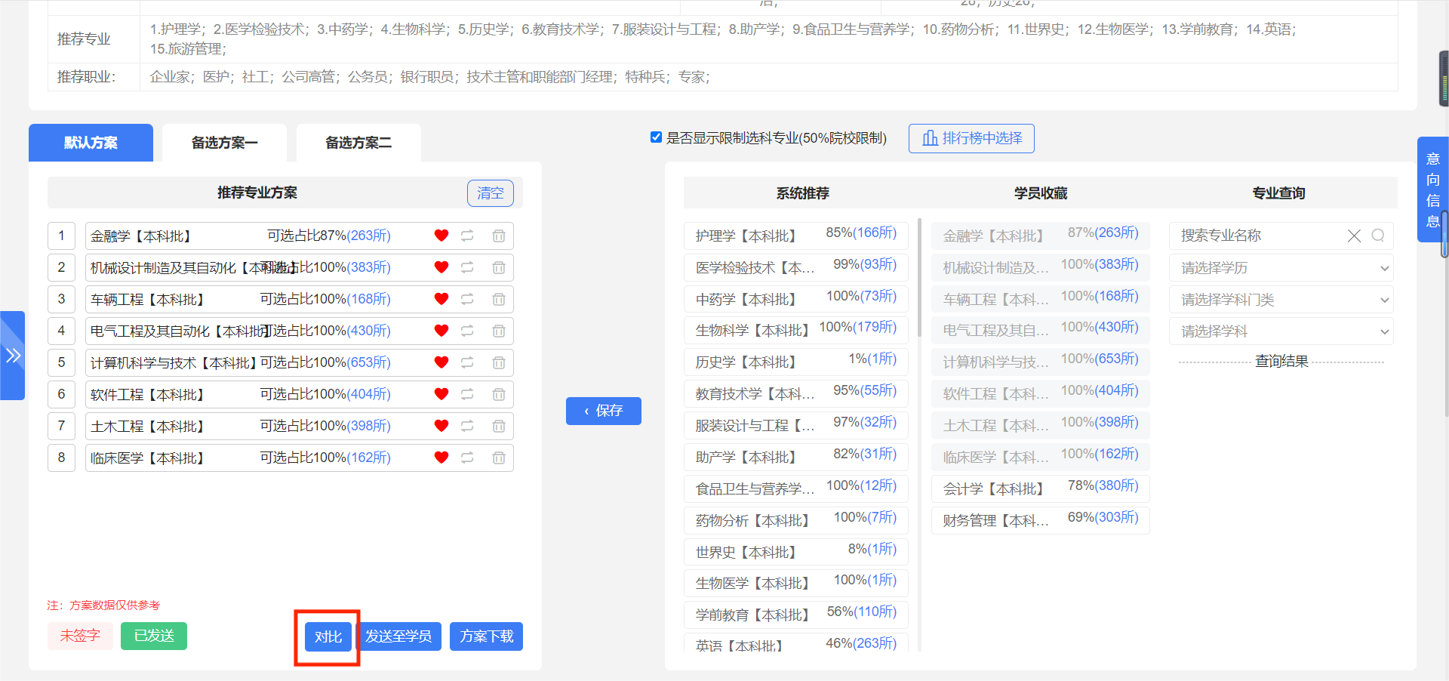Click the swap icon on the 电气工程及其自动化 row
The width and height of the screenshot is (1449, 681).
pos(467,331)
